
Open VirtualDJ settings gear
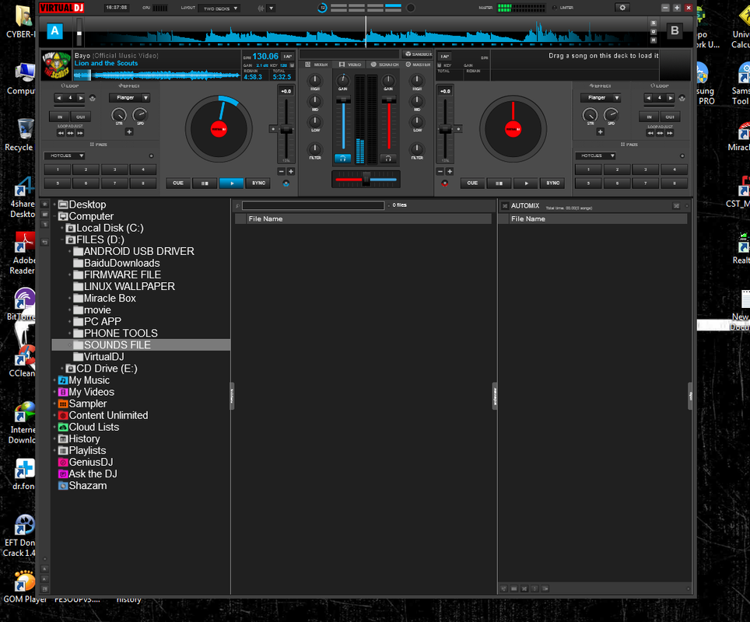point(622,8)
